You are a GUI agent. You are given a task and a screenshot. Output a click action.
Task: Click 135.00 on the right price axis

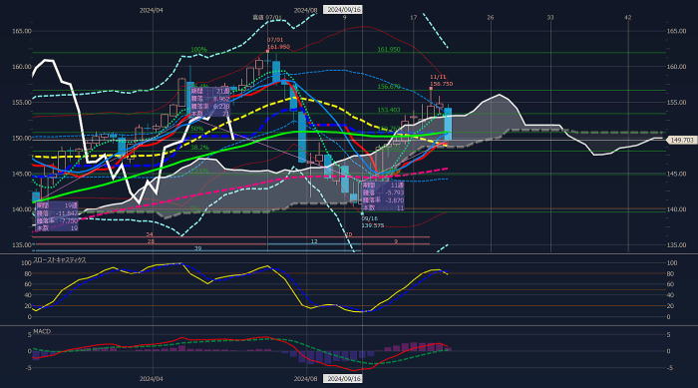pyautogui.click(x=676, y=245)
